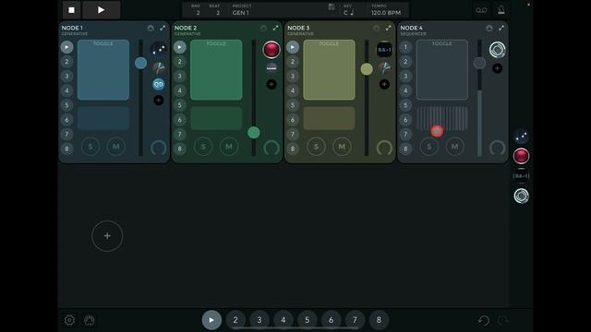Viewport: 591px width, 332px height.
Task: Mute Node 2 with the M button
Action: coord(229,147)
